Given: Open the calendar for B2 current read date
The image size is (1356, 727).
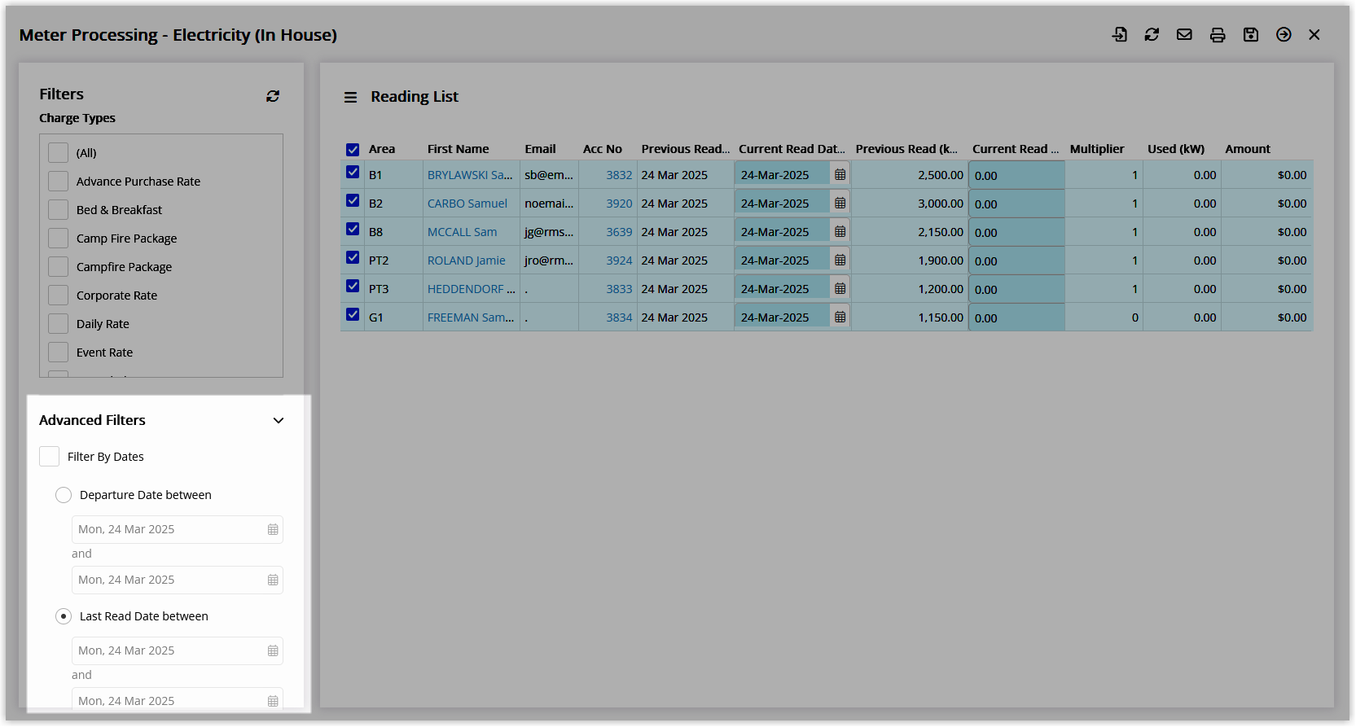Looking at the screenshot, I should click(840, 203).
